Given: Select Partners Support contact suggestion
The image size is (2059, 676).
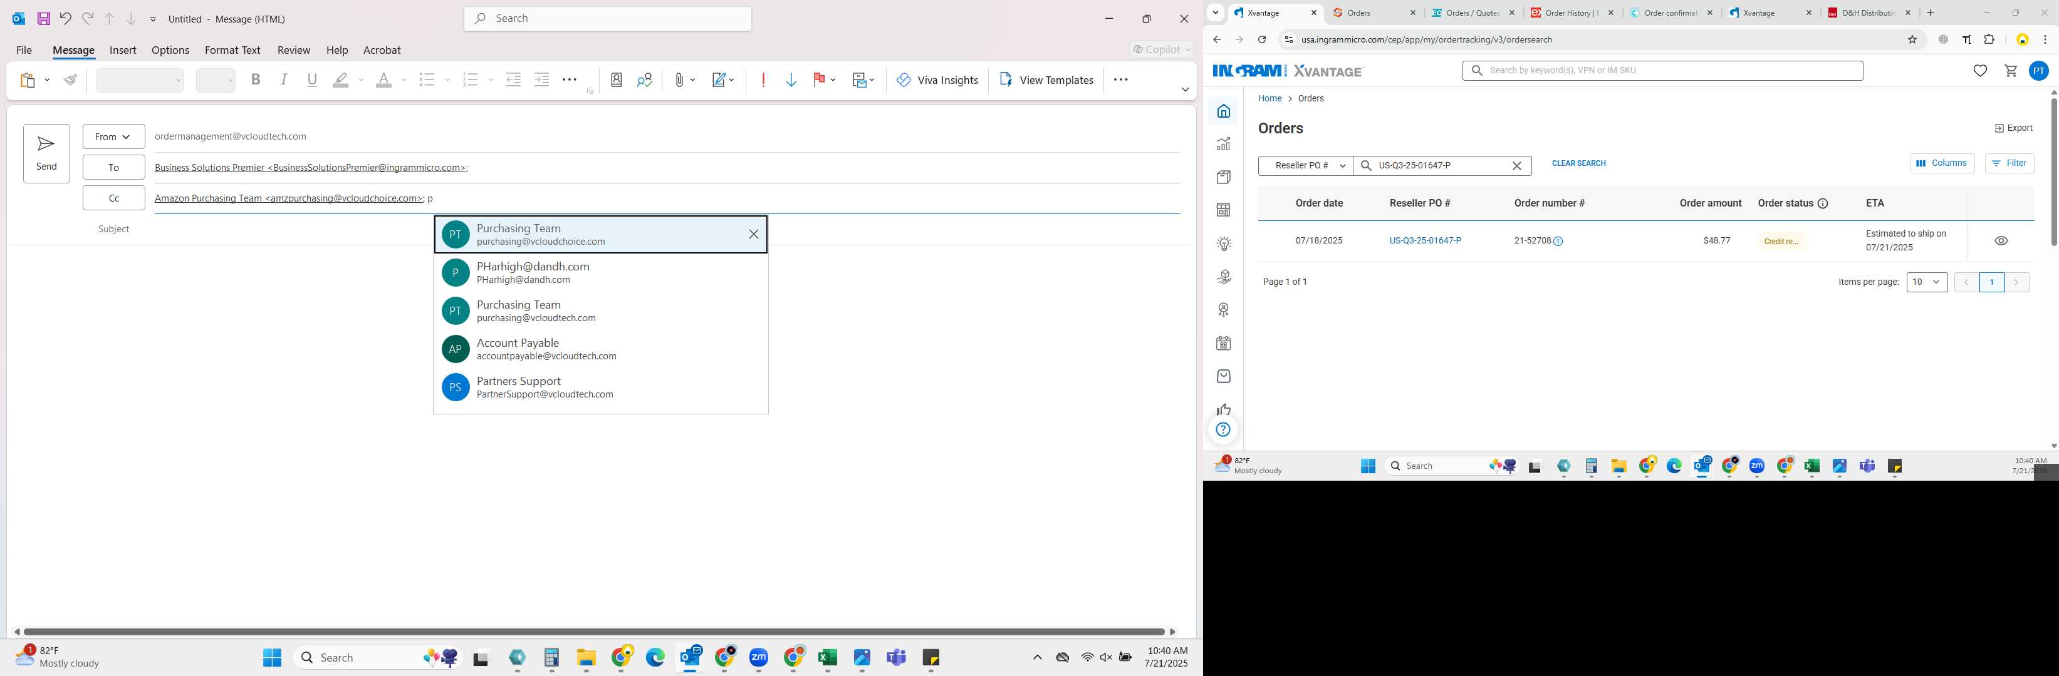Looking at the screenshot, I should pyautogui.click(x=600, y=387).
